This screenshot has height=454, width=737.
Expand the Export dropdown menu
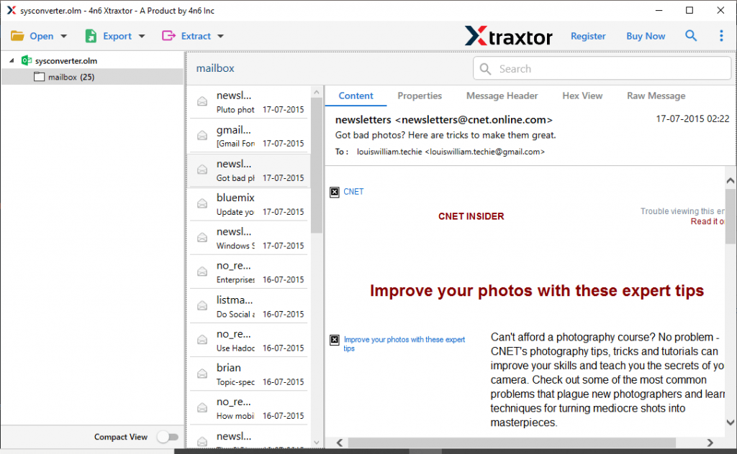tap(141, 35)
